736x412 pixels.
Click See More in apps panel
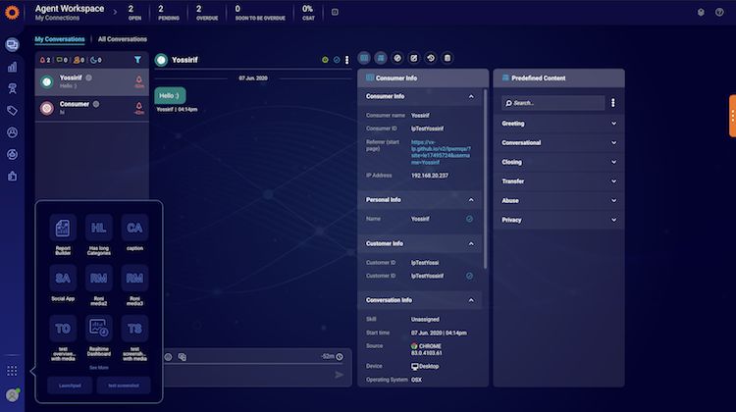(x=98, y=367)
